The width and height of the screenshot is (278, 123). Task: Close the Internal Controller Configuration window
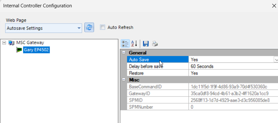tap(274, 6)
